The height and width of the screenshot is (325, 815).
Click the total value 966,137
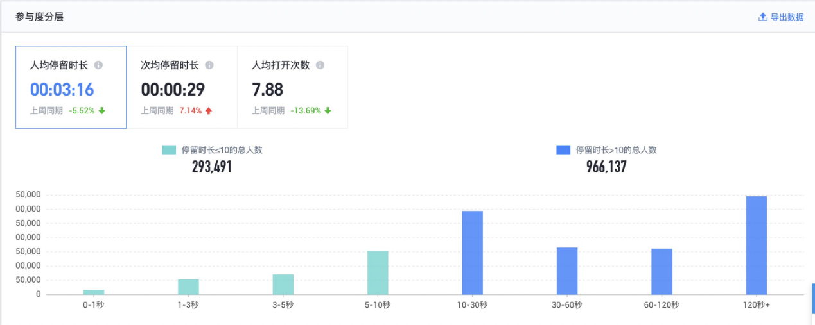click(606, 167)
